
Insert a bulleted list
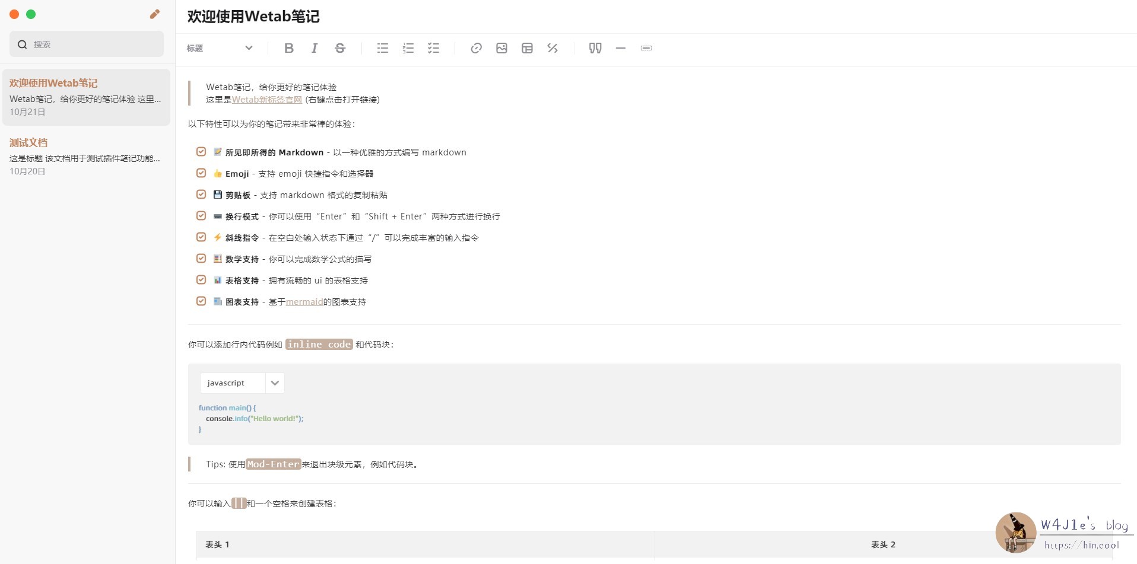pyautogui.click(x=382, y=48)
